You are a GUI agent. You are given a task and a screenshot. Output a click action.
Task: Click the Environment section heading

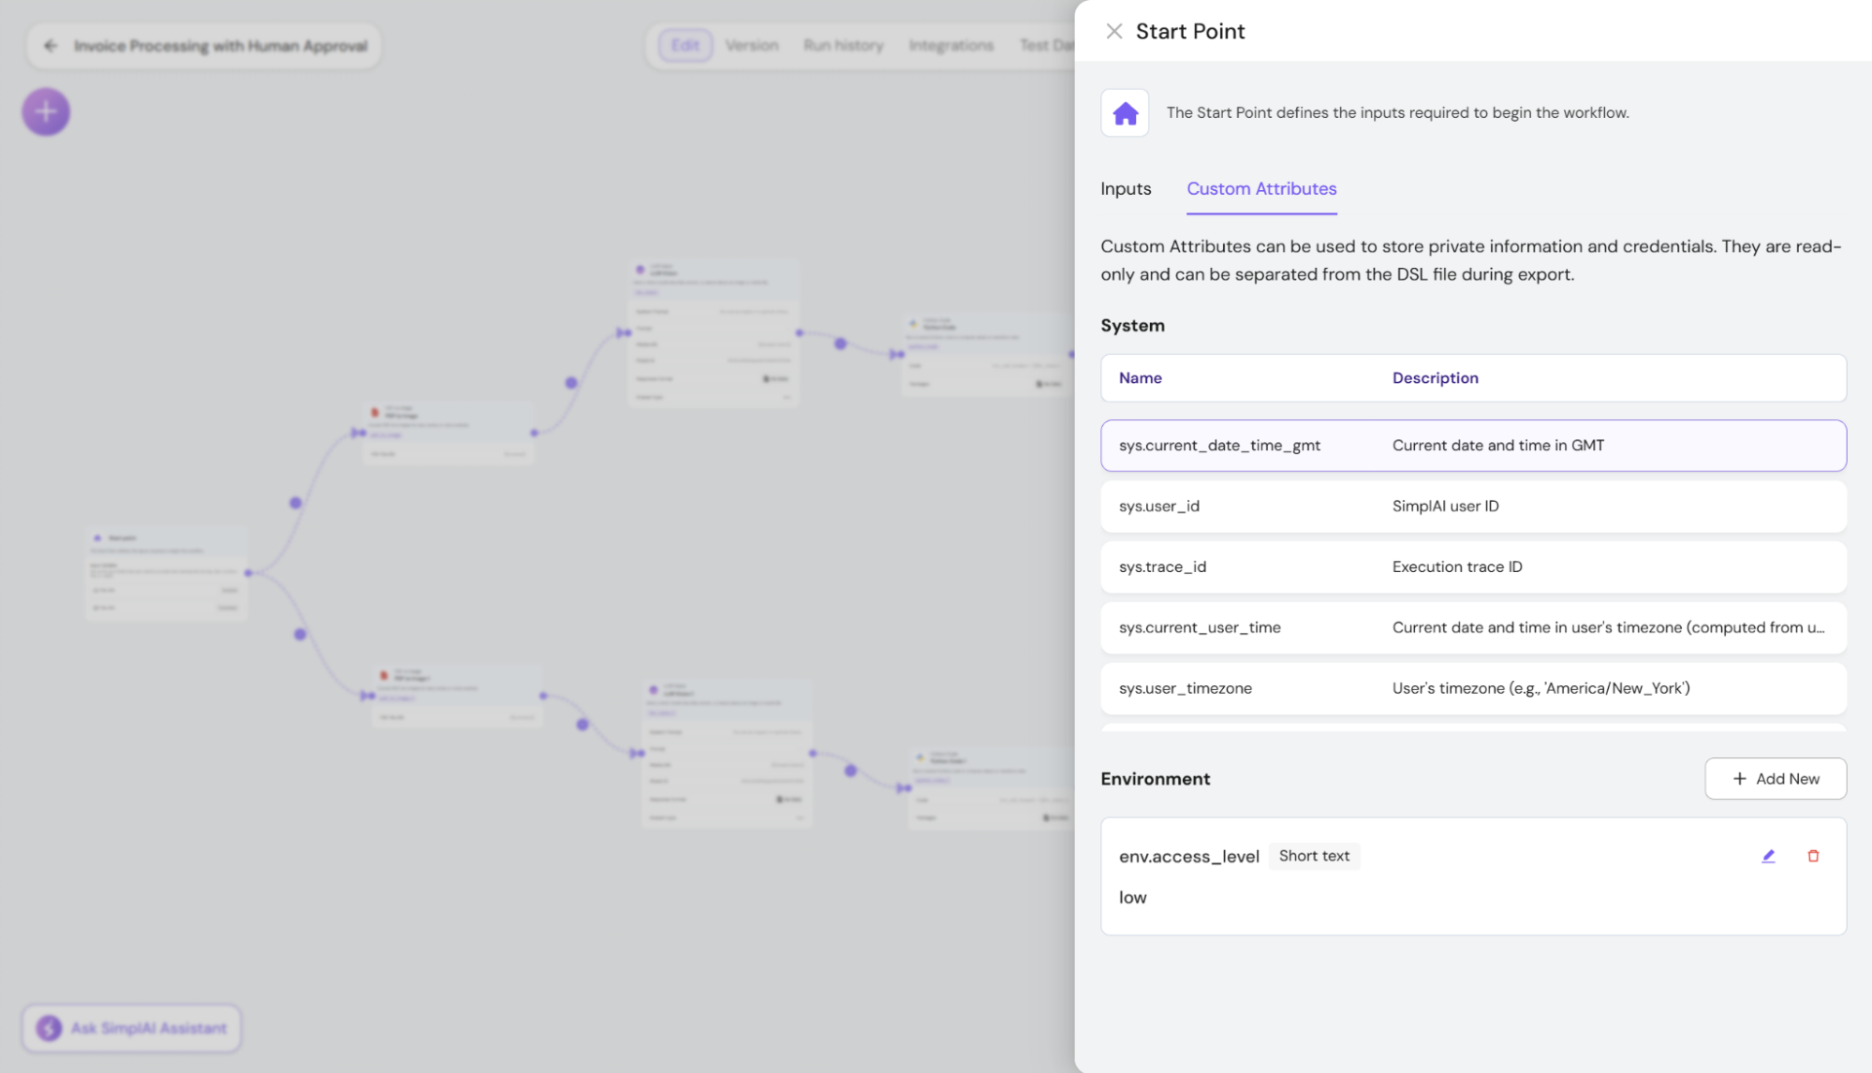[x=1155, y=779]
